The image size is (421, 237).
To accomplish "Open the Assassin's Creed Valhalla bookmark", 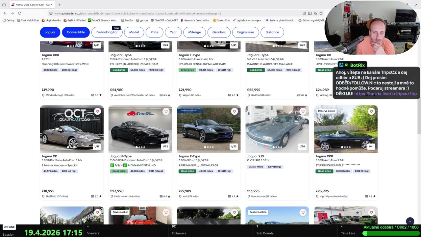I will coord(195,20).
